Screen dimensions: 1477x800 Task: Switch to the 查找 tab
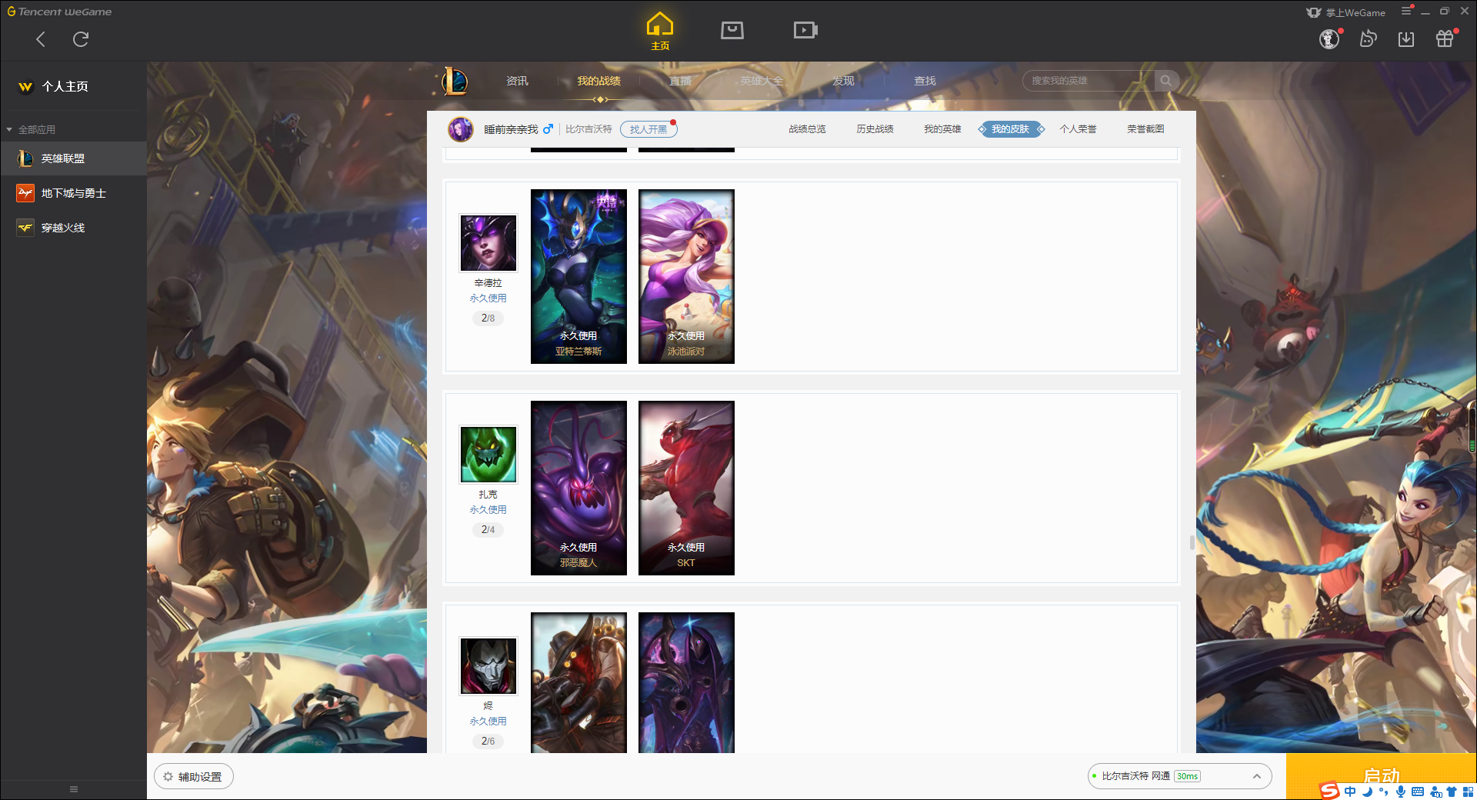coord(925,81)
